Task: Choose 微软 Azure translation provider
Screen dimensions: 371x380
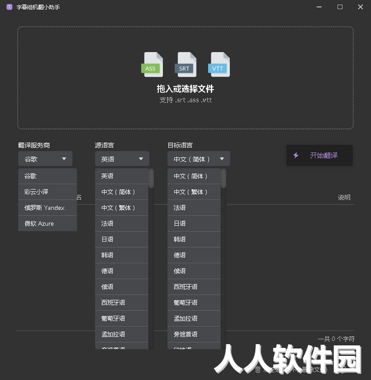Action: coord(48,224)
